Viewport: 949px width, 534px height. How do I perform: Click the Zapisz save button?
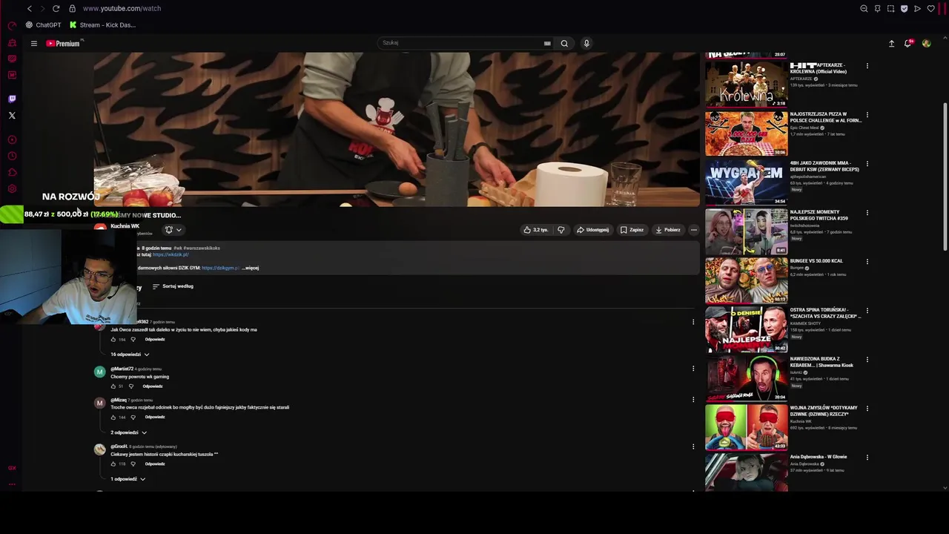point(632,230)
